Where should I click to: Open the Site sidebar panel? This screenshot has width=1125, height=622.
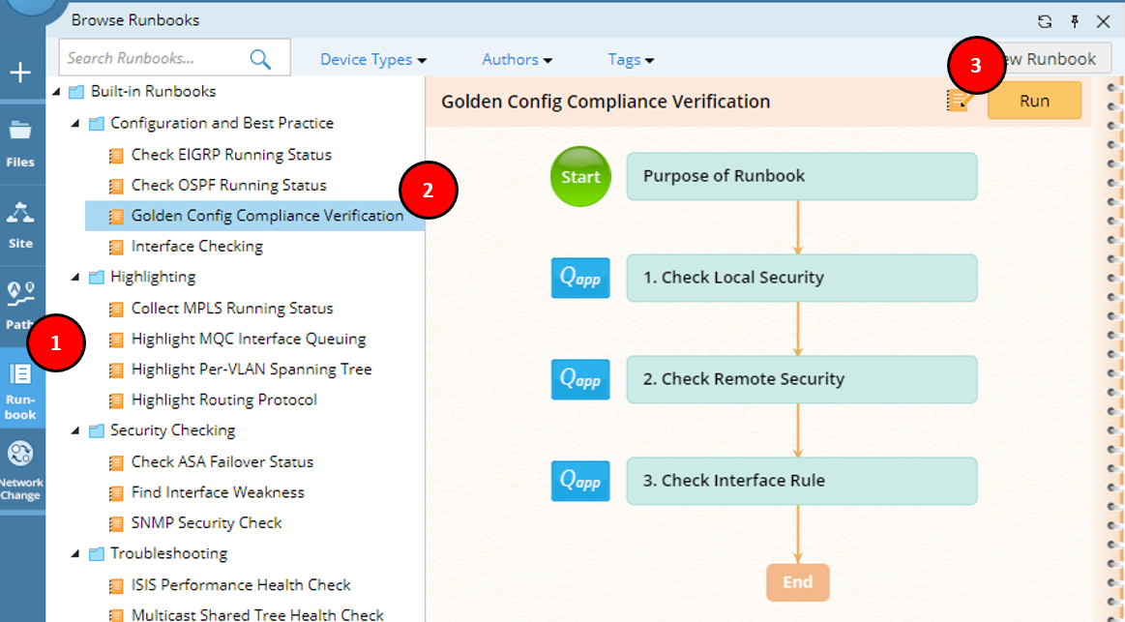20,225
